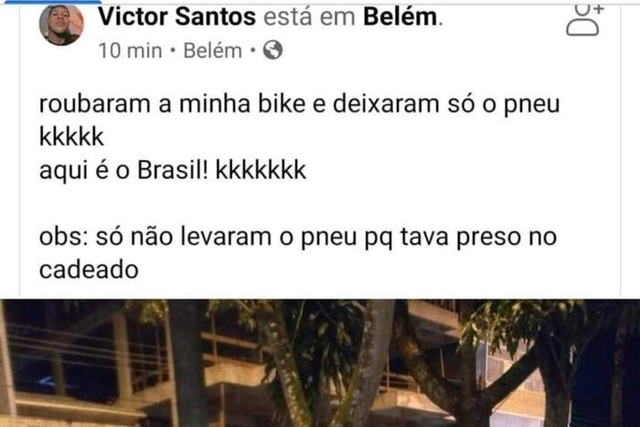Select the gray Belém label beside timestamp

pos(213,50)
